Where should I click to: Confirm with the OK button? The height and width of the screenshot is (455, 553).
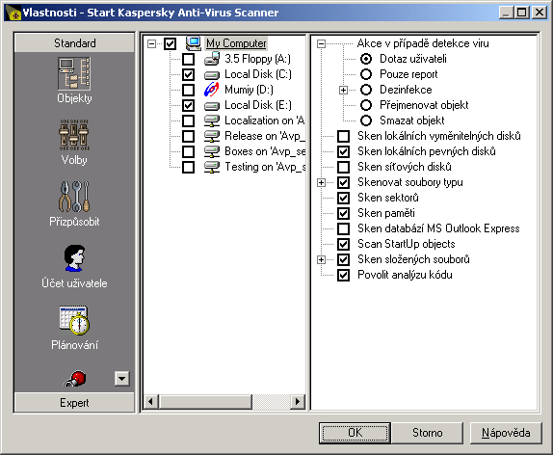pyautogui.click(x=355, y=433)
